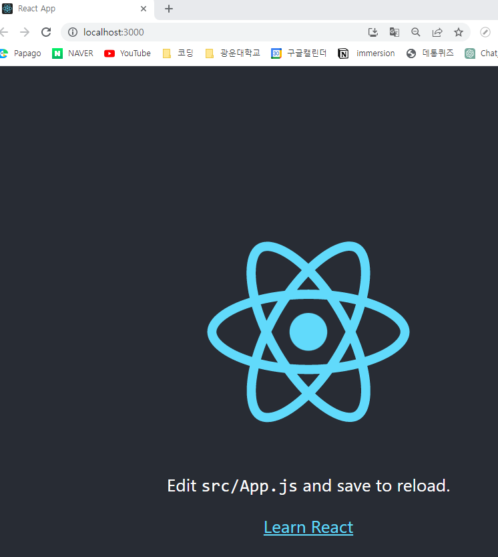Close the React App tab
This screenshot has height=557, width=498.
point(144,9)
